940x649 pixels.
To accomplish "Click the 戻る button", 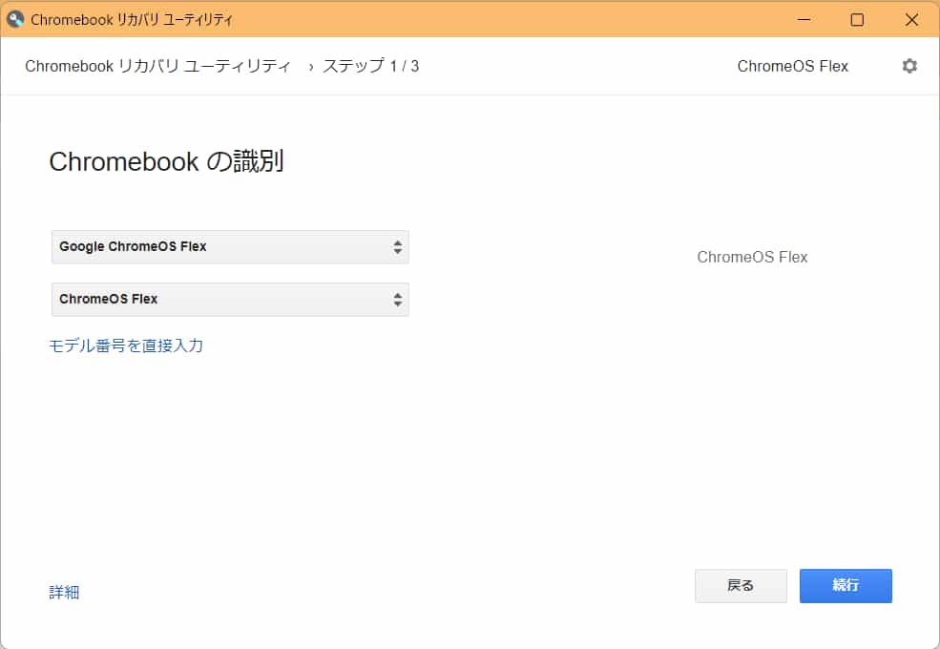I will pyautogui.click(x=741, y=585).
